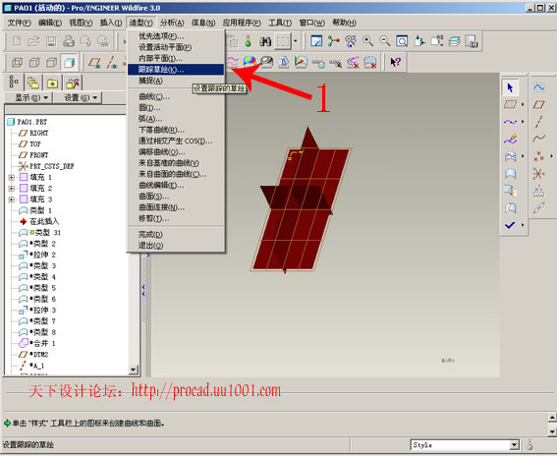This screenshot has height=456, width=557.
Task: Click the Zoom In magnifier icon
Action: pyautogui.click(x=367, y=41)
